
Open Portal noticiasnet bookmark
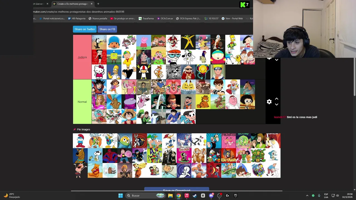[x=52, y=19]
